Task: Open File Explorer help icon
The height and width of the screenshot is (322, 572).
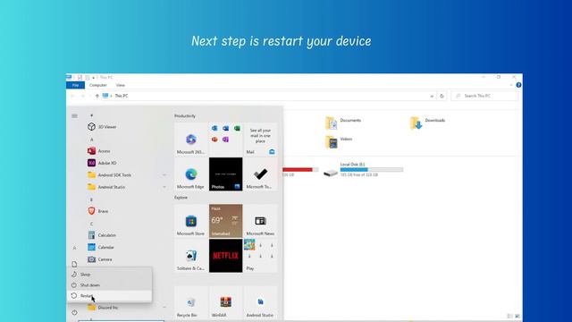Action: 518,85
